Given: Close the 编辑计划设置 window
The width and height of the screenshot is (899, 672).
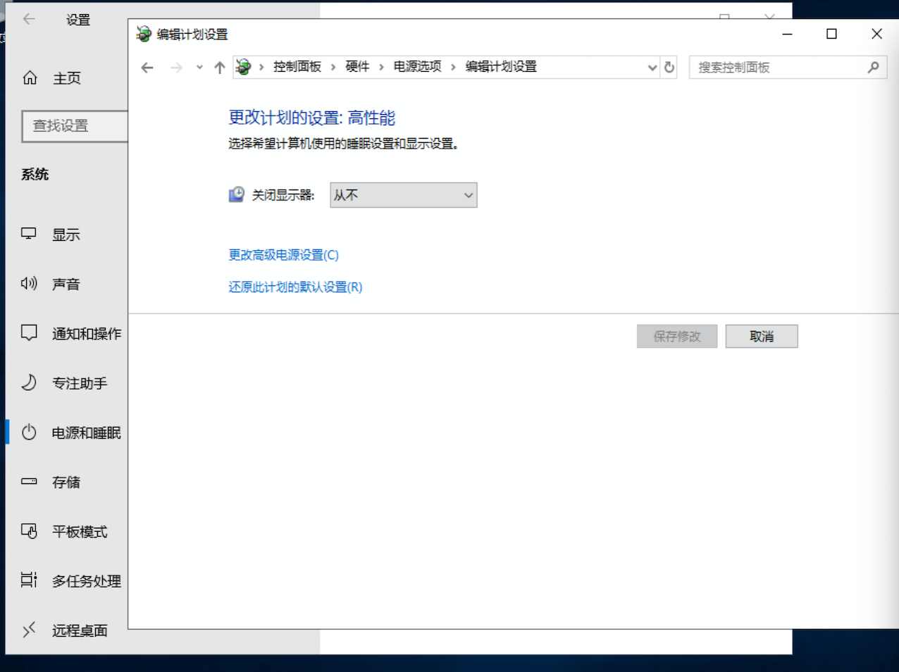Looking at the screenshot, I should [x=876, y=34].
